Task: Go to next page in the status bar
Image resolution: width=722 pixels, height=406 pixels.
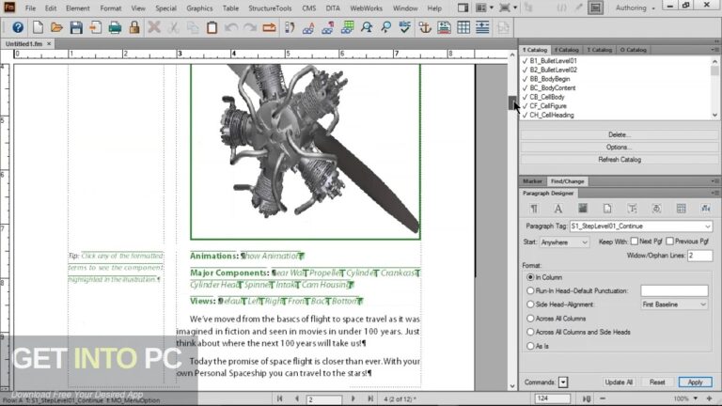Action: (x=353, y=398)
